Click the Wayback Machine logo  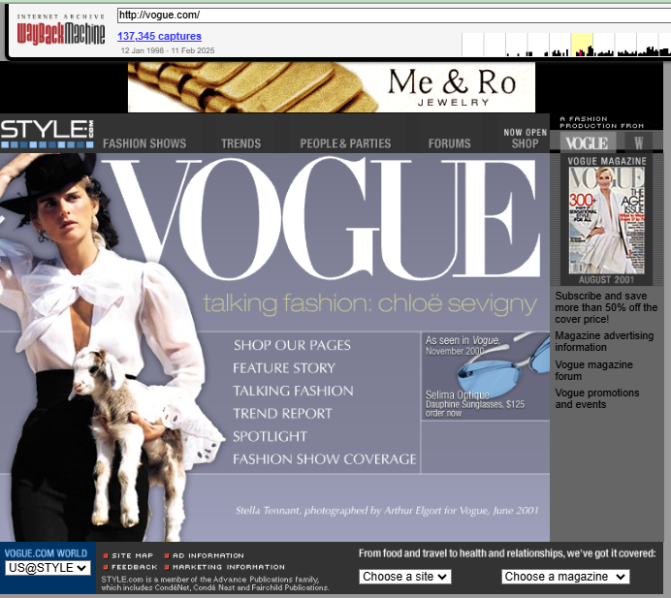(x=61, y=29)
